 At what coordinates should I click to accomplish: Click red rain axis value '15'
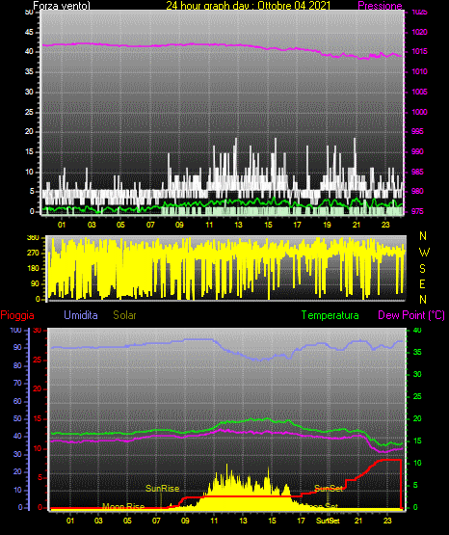38,418
